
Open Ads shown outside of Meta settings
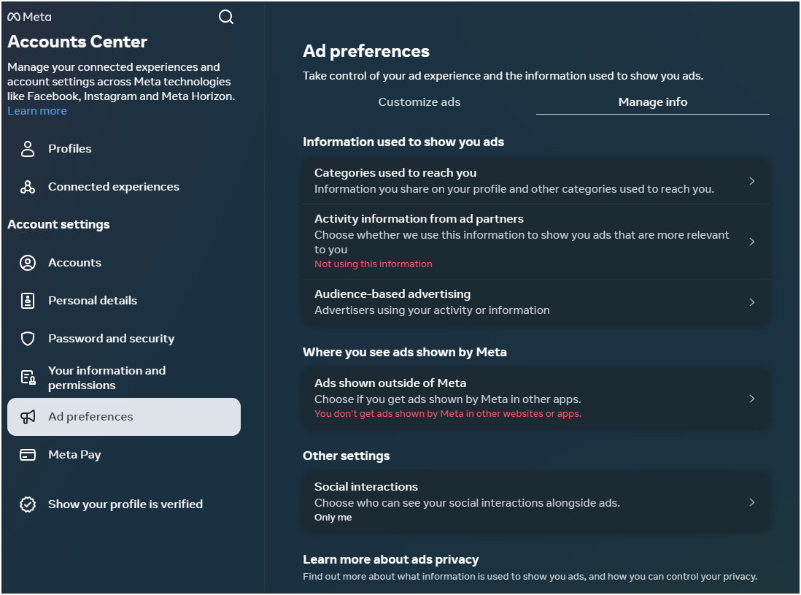[x=752, y=398]
